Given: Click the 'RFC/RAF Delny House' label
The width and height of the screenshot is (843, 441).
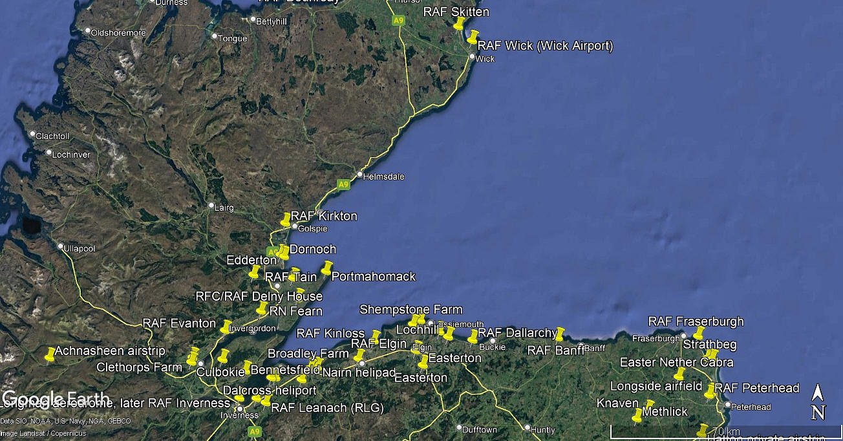Looking at the screenshot, I should 259,296.
